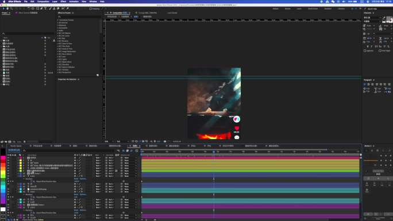
Task: Select the Zoom magnifier tool
Action: pyautogui.click(x=11, y=9)
